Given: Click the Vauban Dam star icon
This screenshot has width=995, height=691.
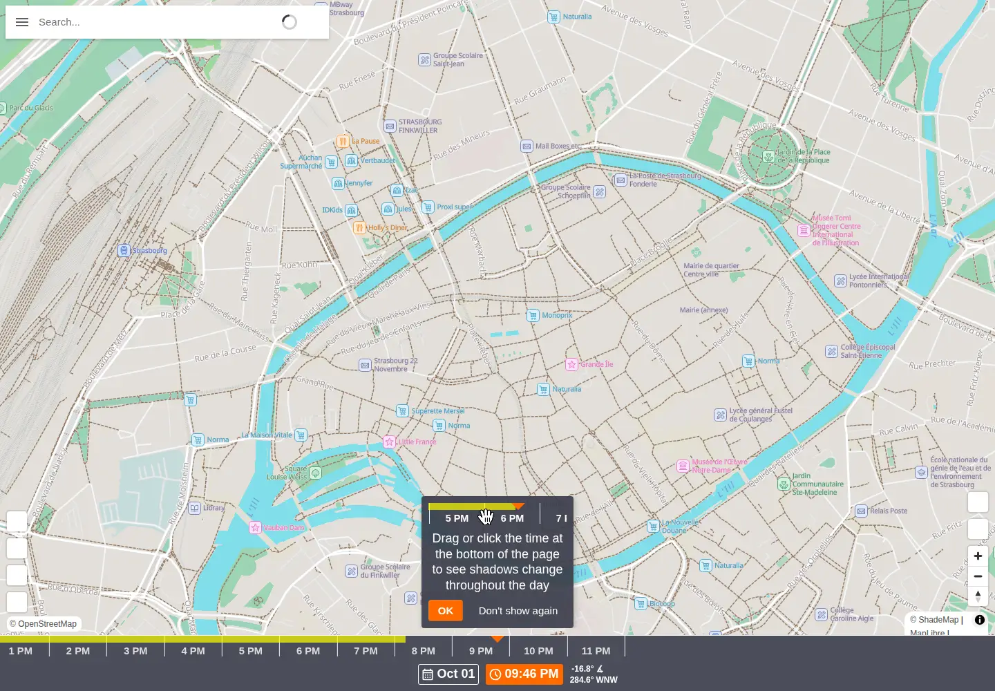Looking at the screenshot, I should [255, 527].
